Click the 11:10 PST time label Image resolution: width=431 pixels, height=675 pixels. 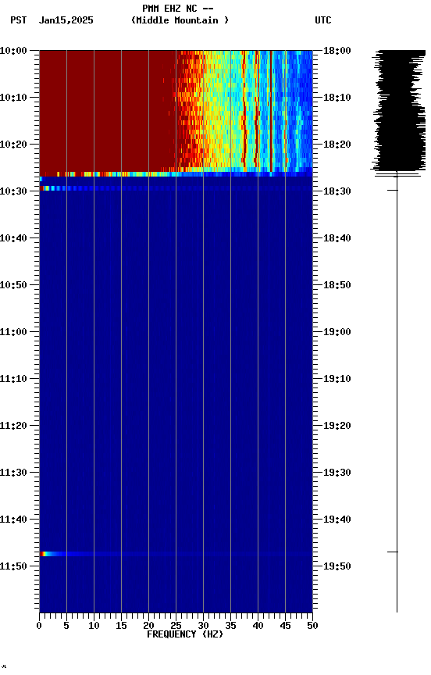click(13, 379)
